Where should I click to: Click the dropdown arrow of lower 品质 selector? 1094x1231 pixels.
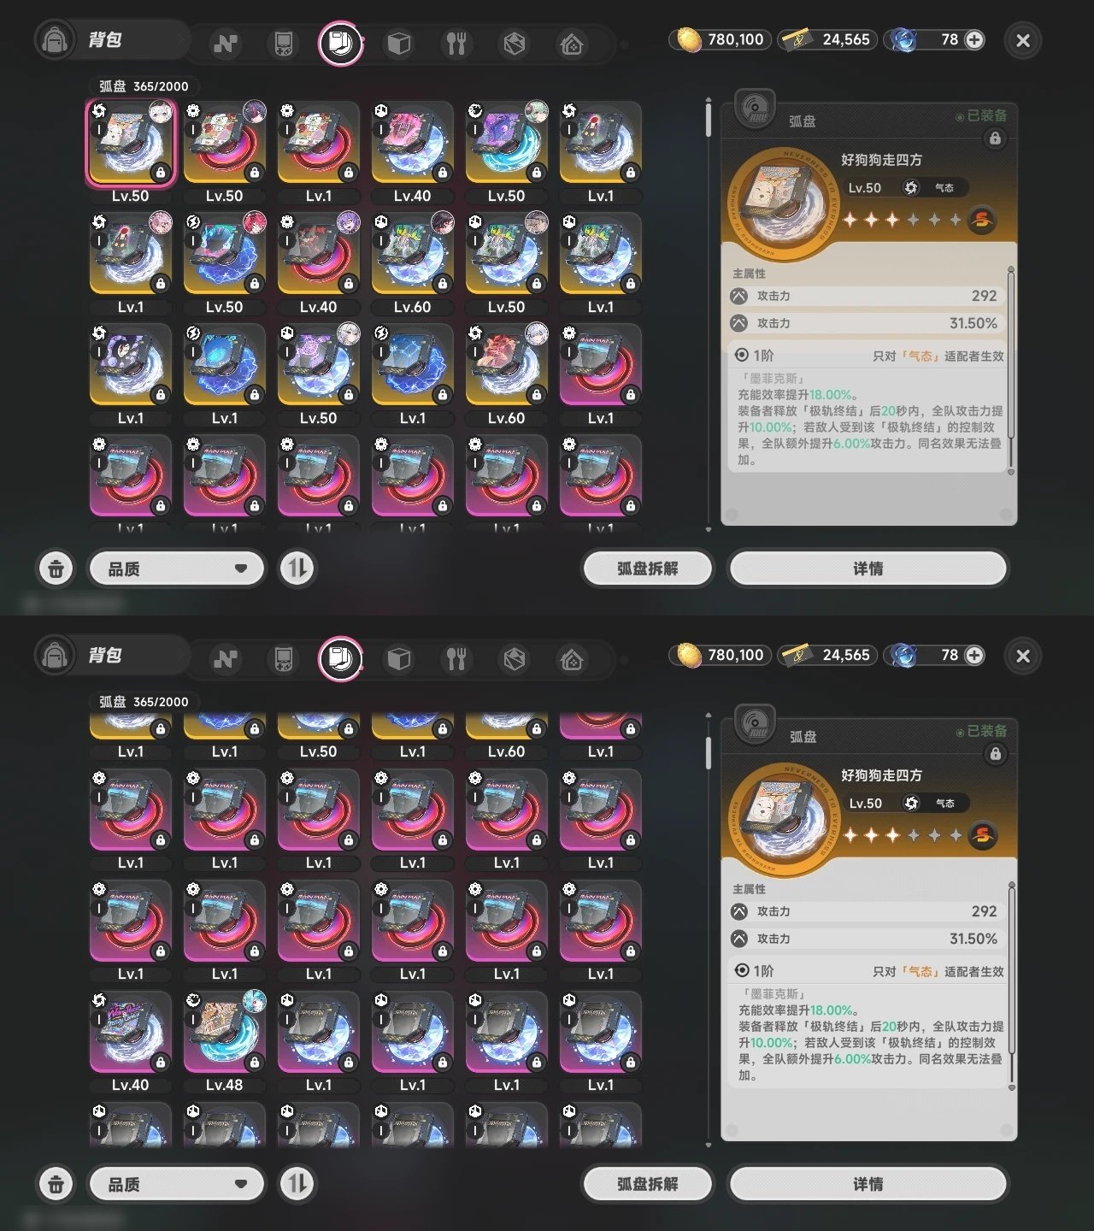[x=241, y=1184]
